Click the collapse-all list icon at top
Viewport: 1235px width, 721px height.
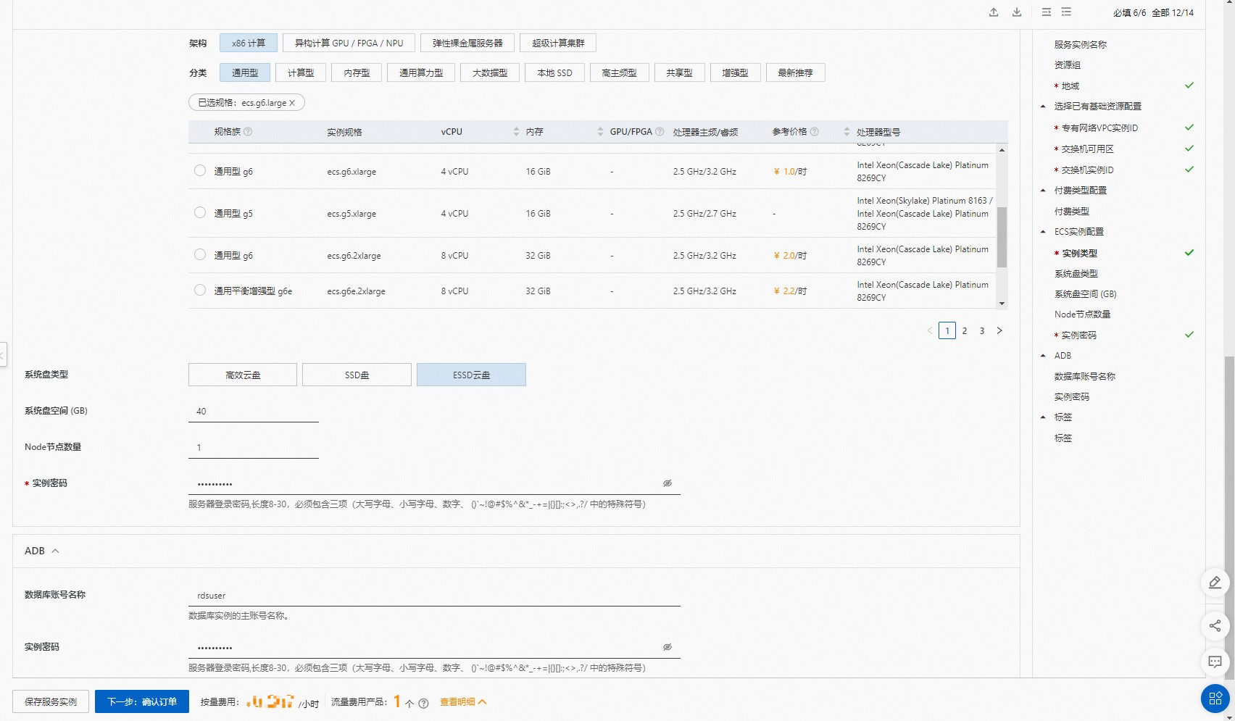click(x=1047, y=12)
